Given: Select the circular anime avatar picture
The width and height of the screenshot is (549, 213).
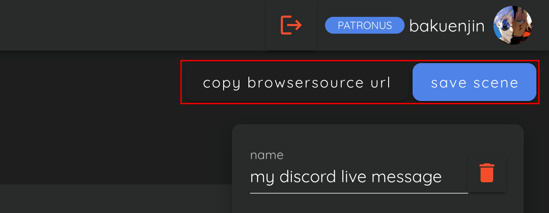Looking at the screenshot, I should point(513,25).
